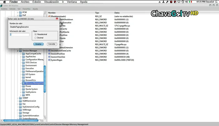Click the key-shaped menu bar icon

tap(167, 2)
